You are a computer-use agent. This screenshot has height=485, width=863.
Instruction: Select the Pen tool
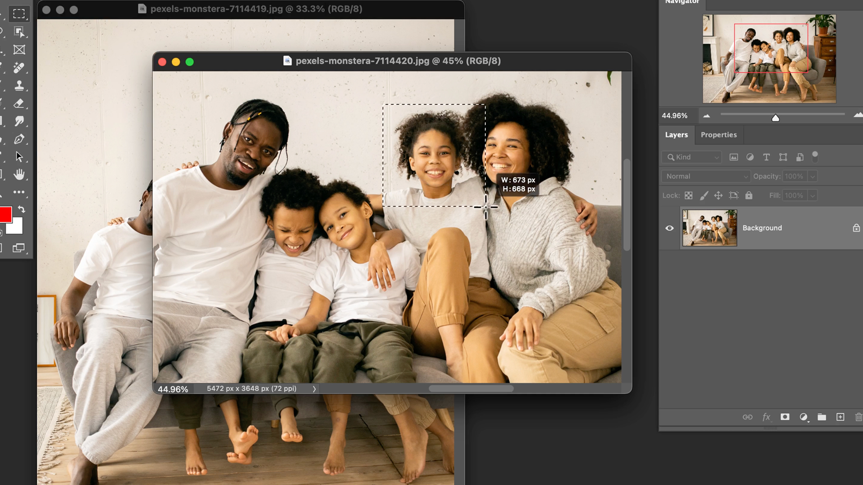pos(19,139)
